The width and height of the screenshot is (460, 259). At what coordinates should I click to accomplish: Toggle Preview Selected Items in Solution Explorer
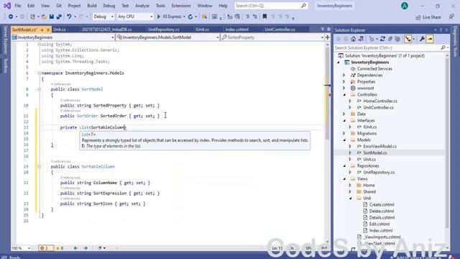coord(430,39)
